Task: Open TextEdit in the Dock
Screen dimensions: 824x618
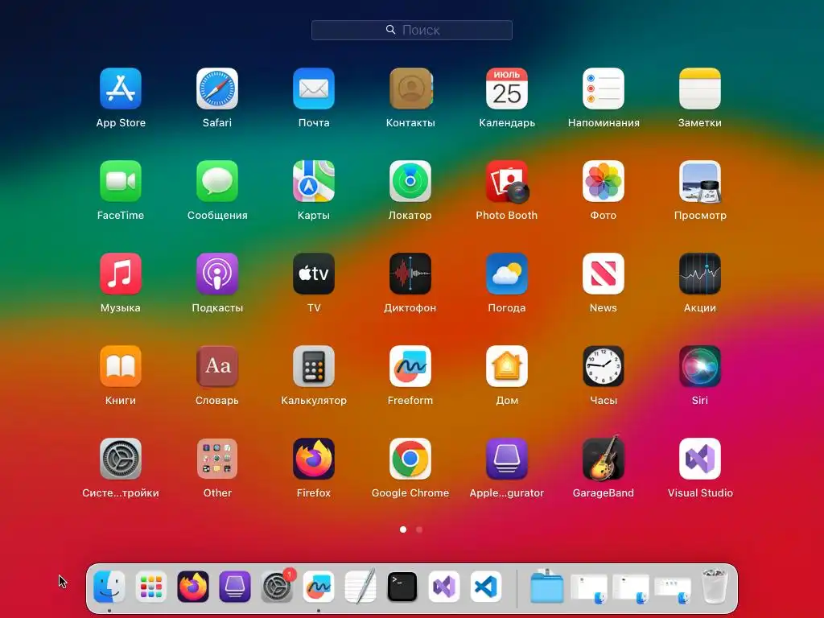Action: pyautogui.click(x=360, y=587)
